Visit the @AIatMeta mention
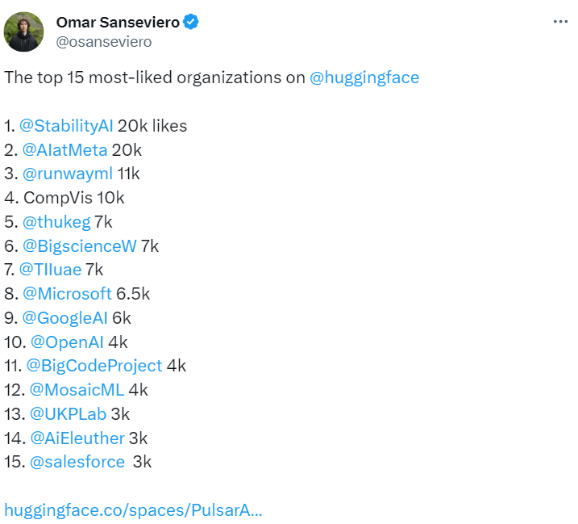This screenshot has height=524, width=578. (x=64, y=150)
